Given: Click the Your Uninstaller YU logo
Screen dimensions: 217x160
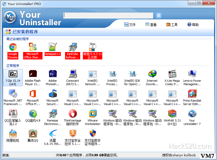Looking at the screenshot, I should tap(10, 17).
